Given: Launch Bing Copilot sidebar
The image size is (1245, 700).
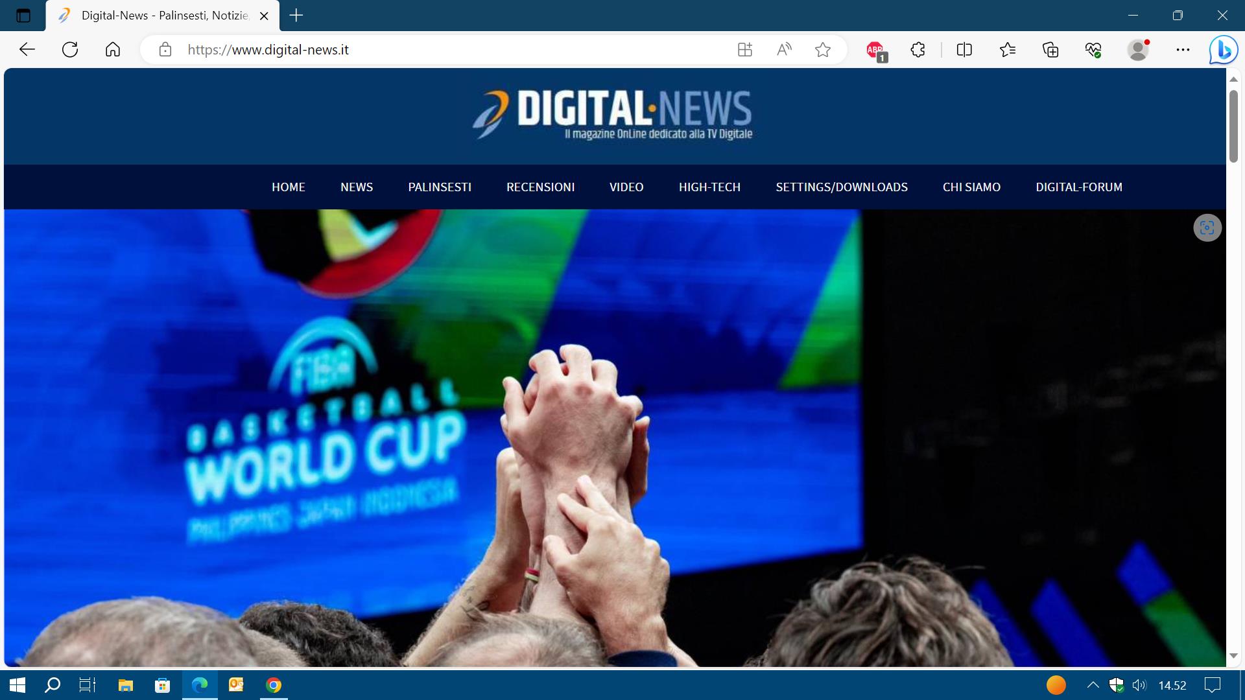Looking at the screenshot, I should [1223, 49].
